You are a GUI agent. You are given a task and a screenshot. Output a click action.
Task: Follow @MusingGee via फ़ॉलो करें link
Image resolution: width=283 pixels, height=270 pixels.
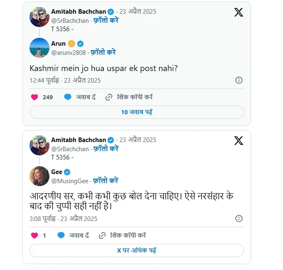point(105,181)
